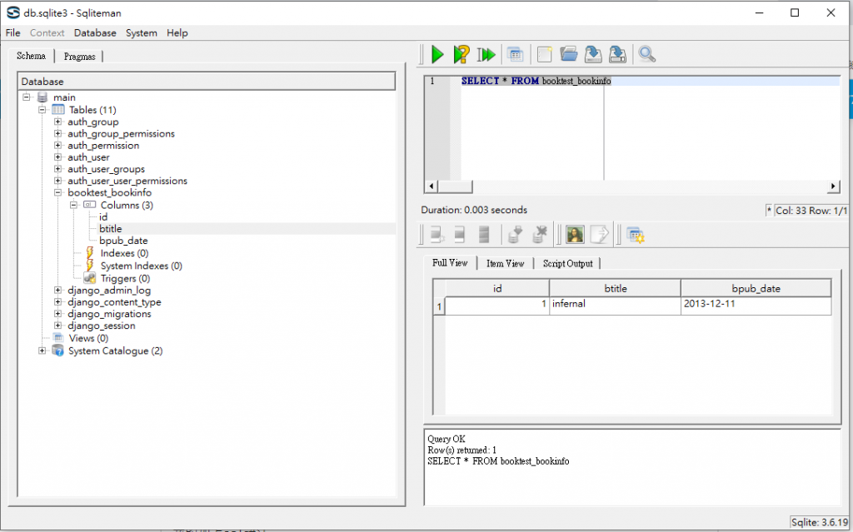
Task: Click the Triggers gear icon
Action: point(90,278)
